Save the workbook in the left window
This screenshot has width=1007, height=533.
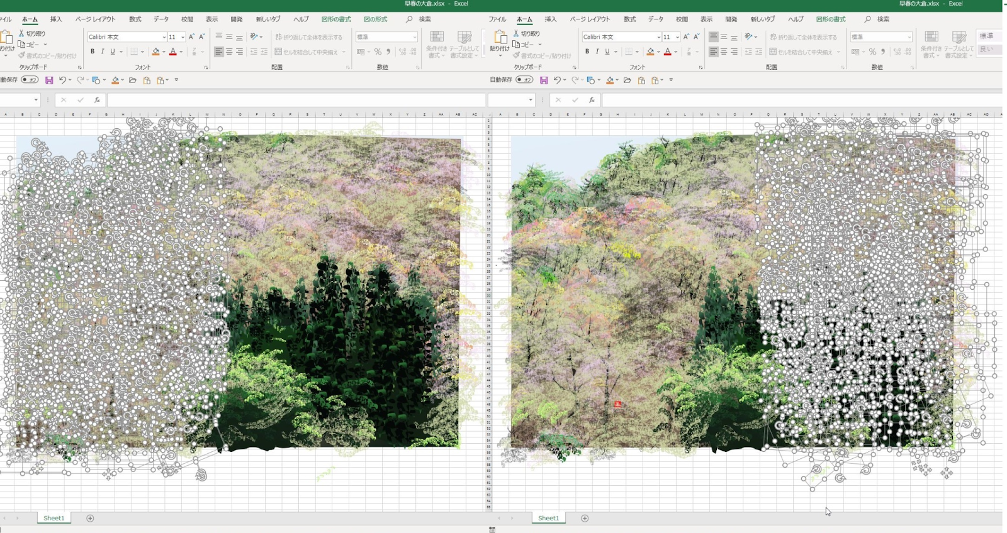click(x=49, y=80)
